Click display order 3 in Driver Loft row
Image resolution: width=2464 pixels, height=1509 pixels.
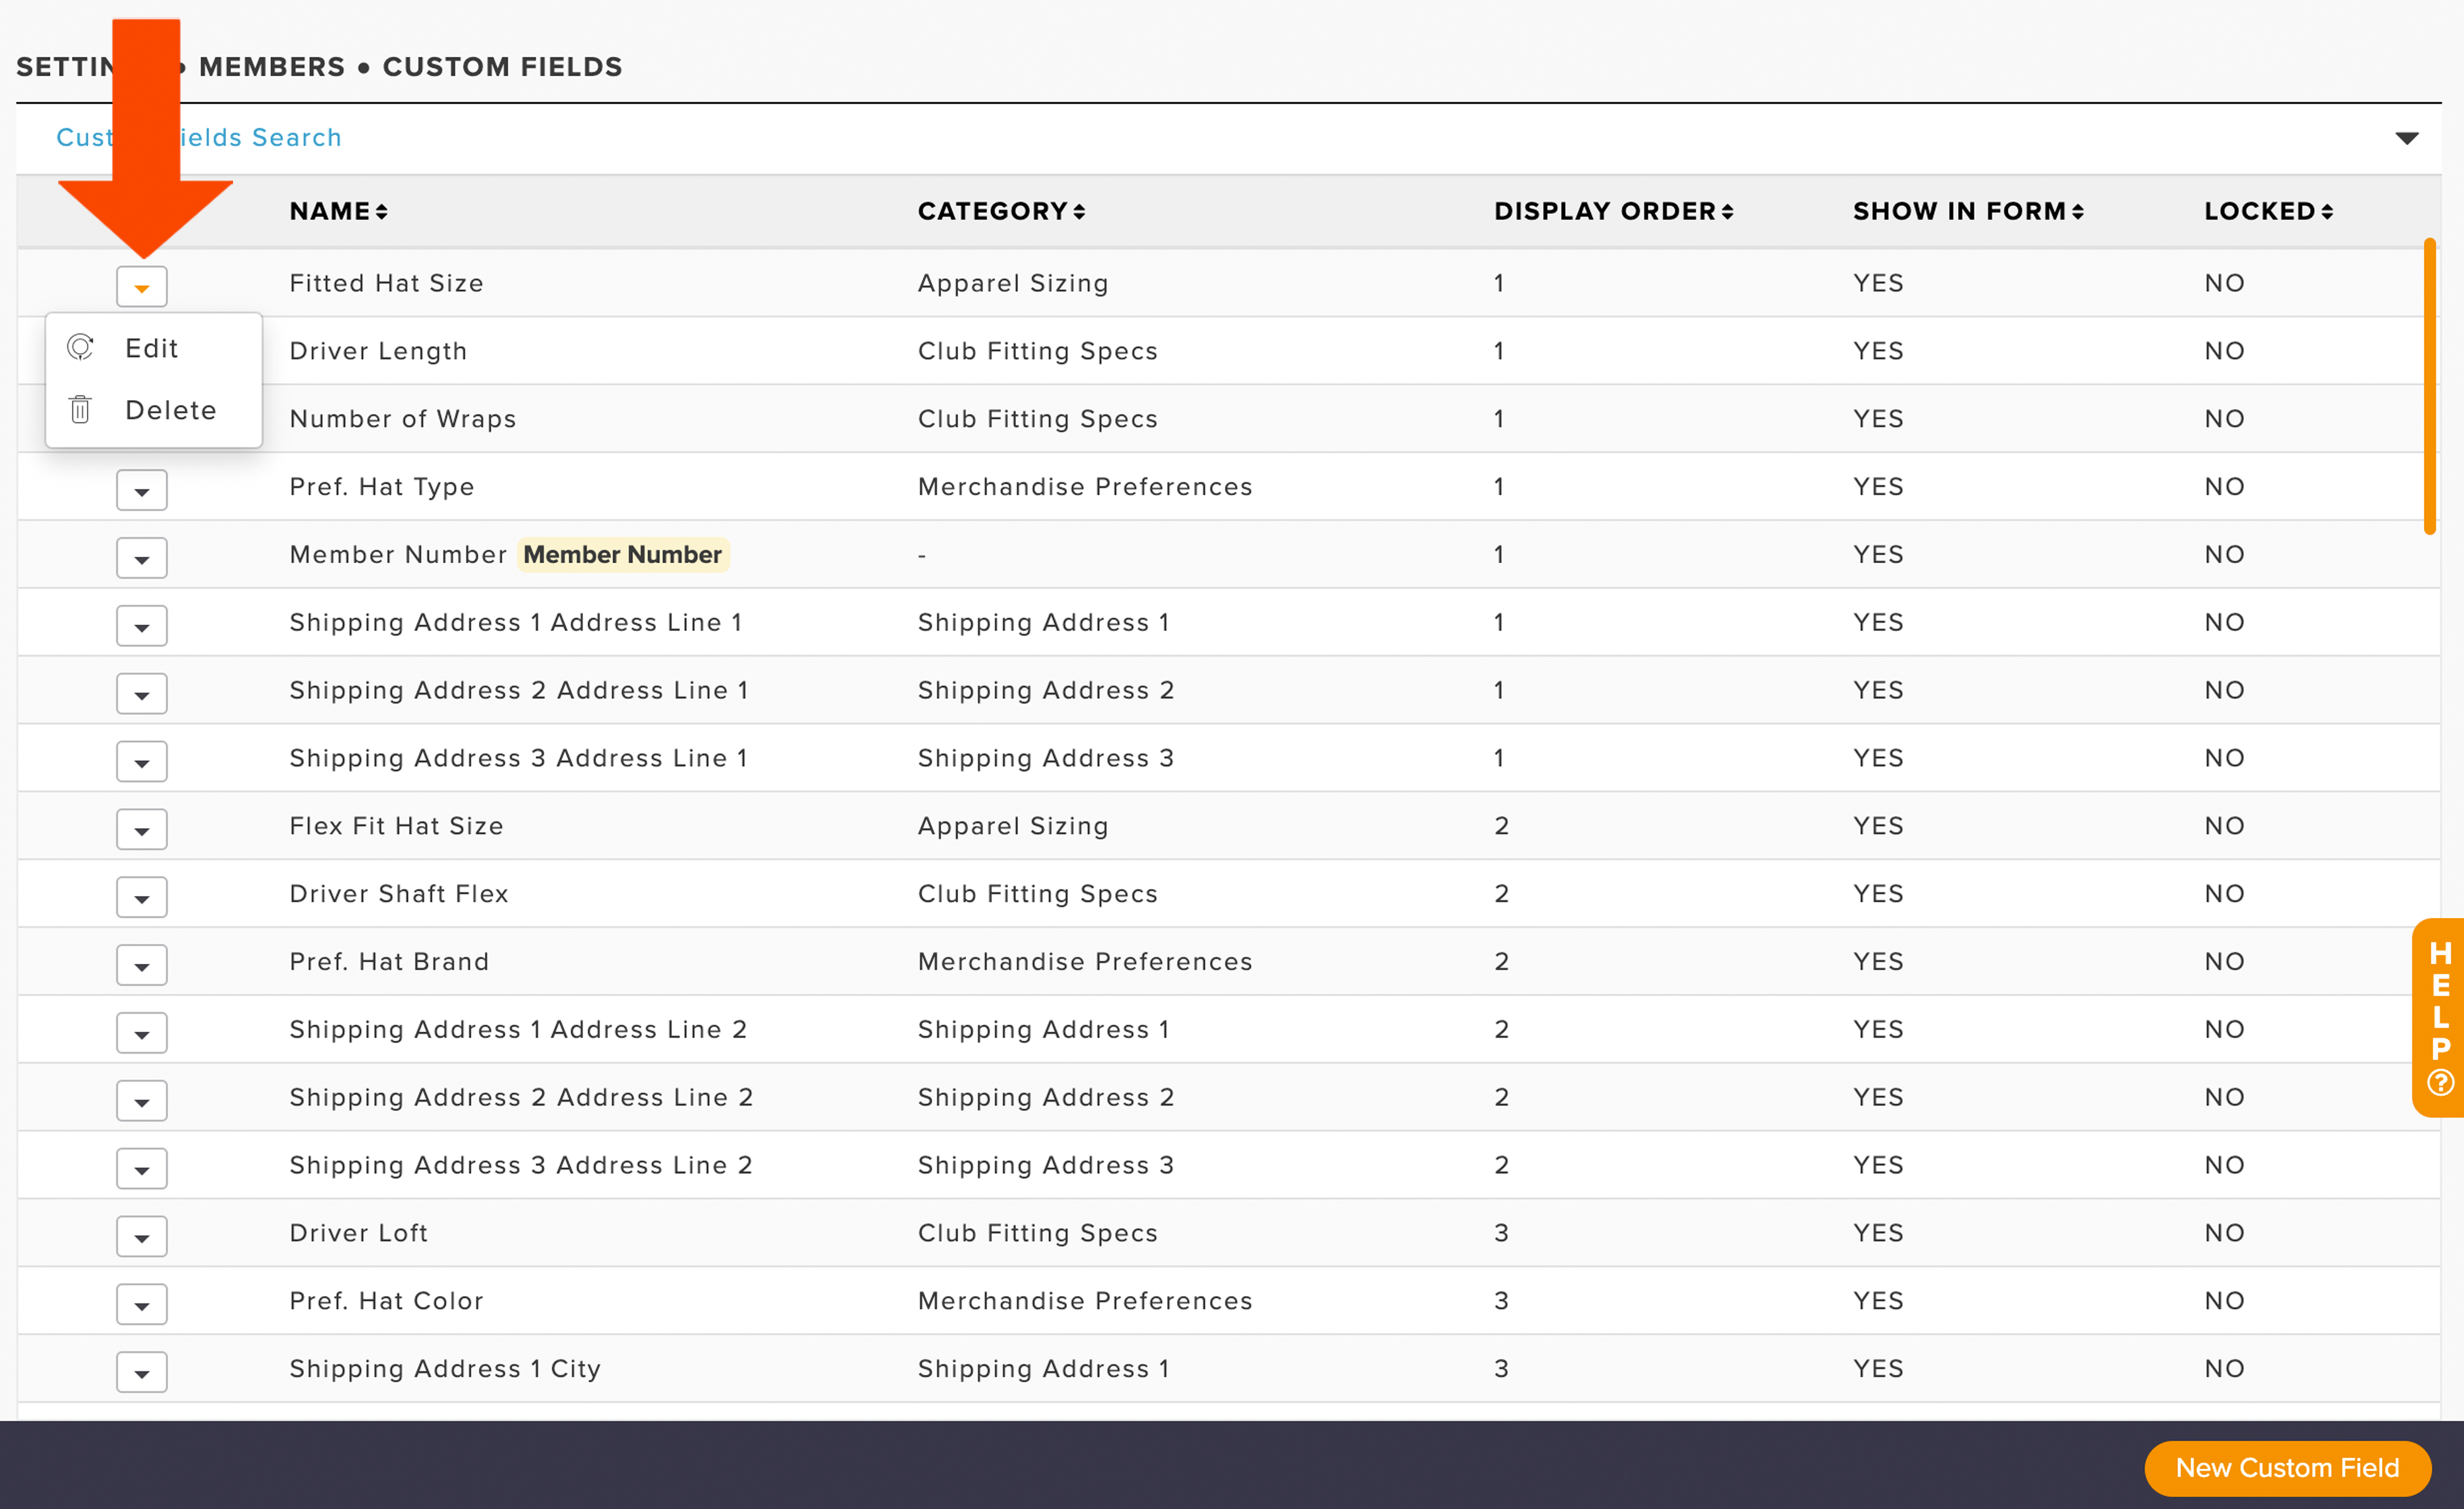click(1501, 1233)
